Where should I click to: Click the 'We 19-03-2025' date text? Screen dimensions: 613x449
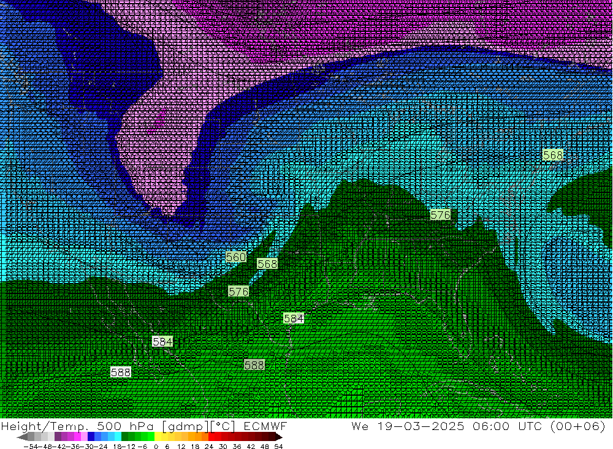(408, 426)
